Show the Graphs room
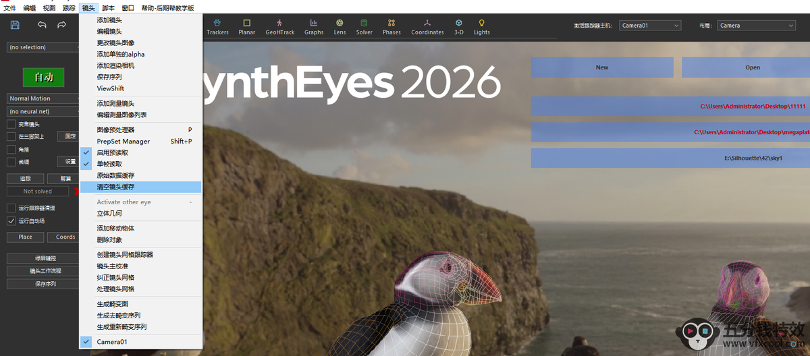Screen dimensions: 810x356 [x=314, y=27]
